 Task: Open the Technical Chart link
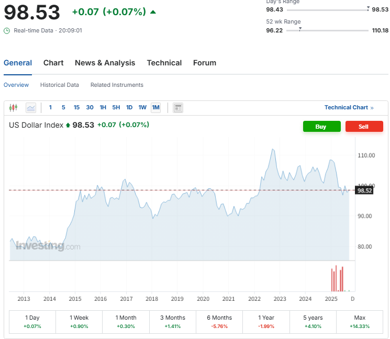(349, 108)
